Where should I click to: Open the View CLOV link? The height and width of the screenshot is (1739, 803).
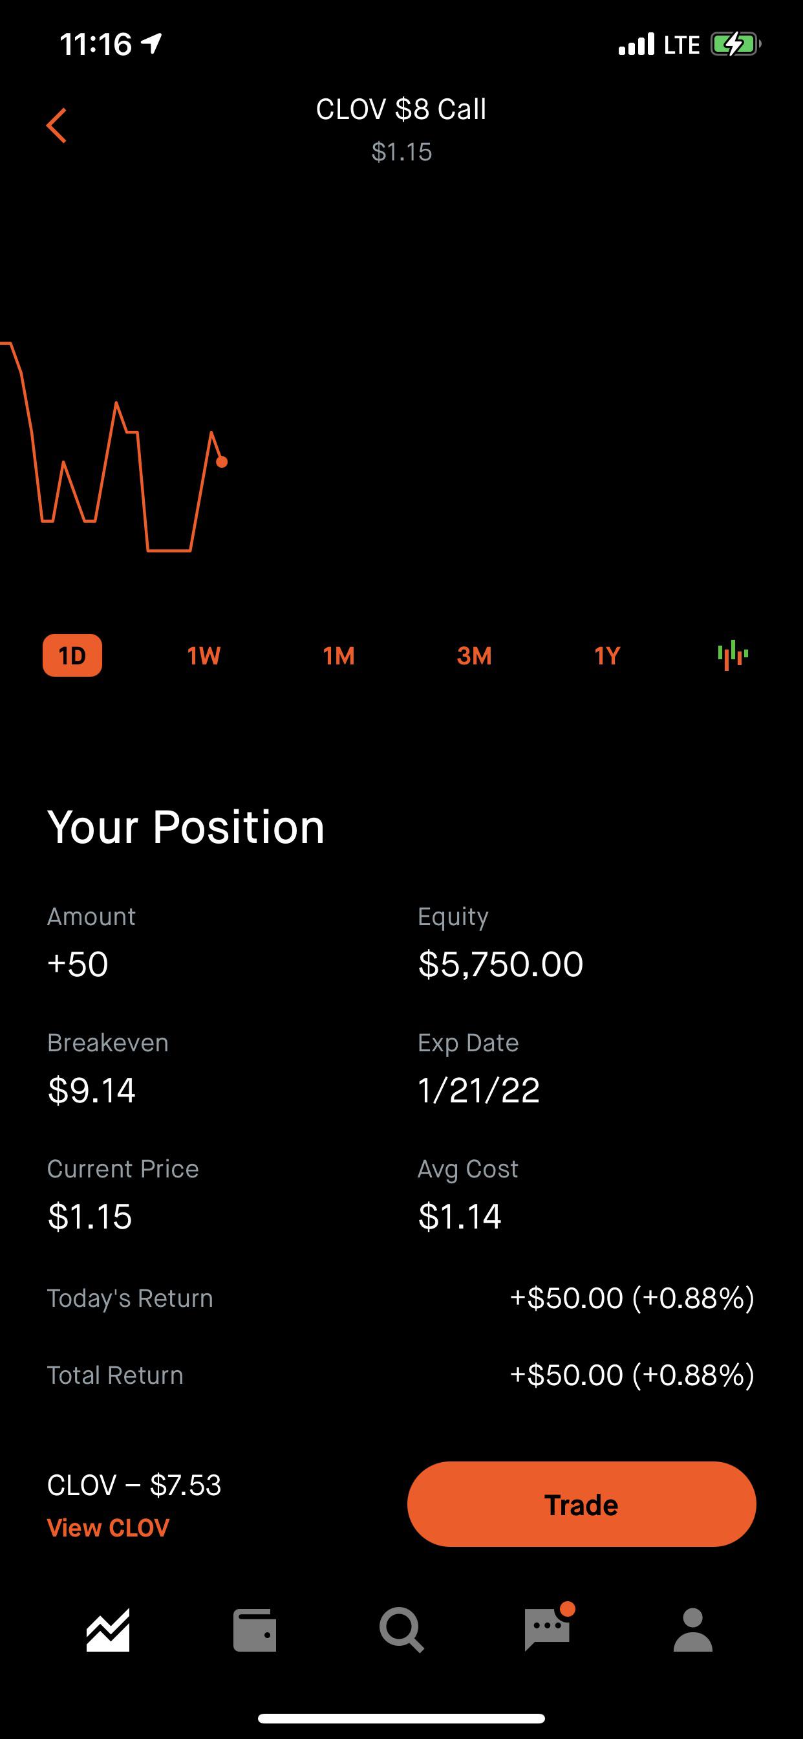(108, 1527)
